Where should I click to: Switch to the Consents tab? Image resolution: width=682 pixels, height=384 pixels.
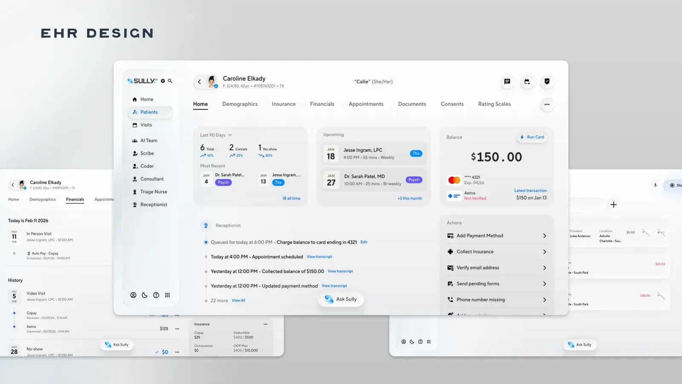(452, 104)
